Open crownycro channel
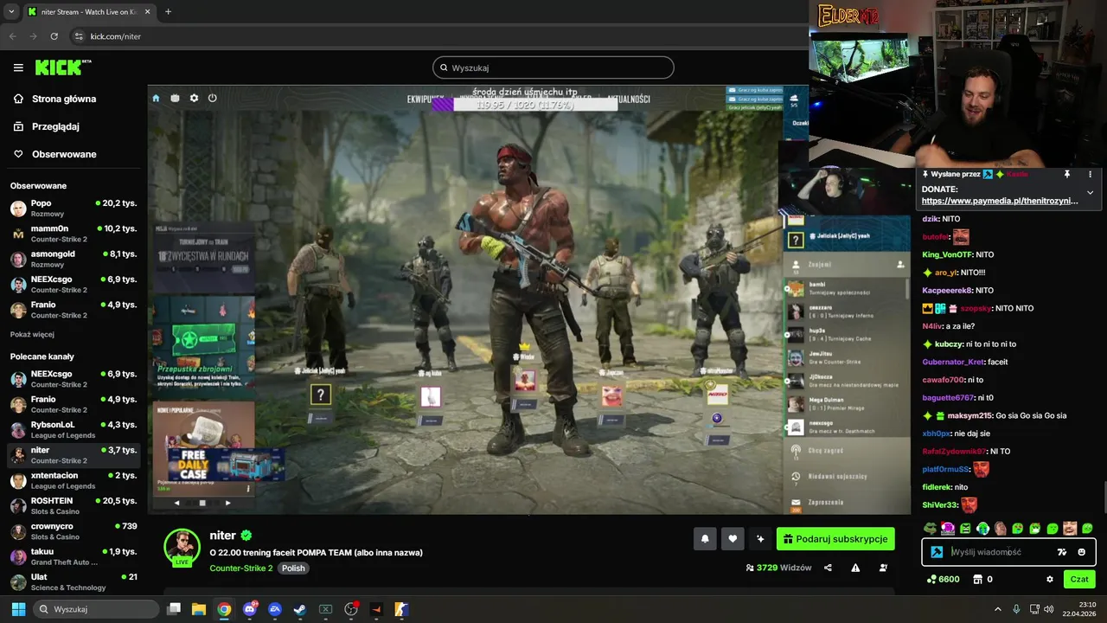 74,530
